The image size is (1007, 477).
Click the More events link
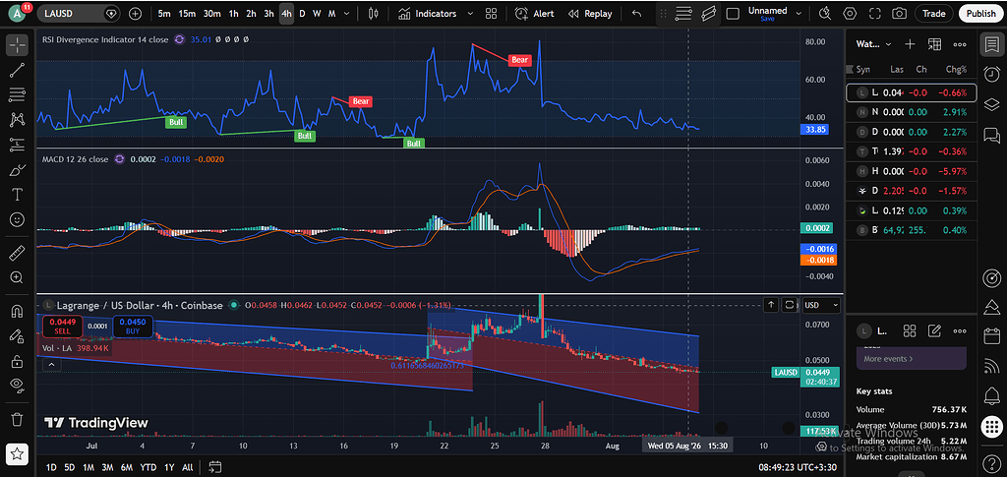pyautogui.click(x=888, y=359)
